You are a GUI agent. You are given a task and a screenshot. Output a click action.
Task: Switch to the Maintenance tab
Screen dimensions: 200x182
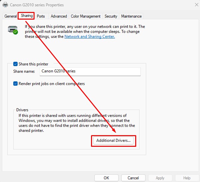[x=131, y=16]
